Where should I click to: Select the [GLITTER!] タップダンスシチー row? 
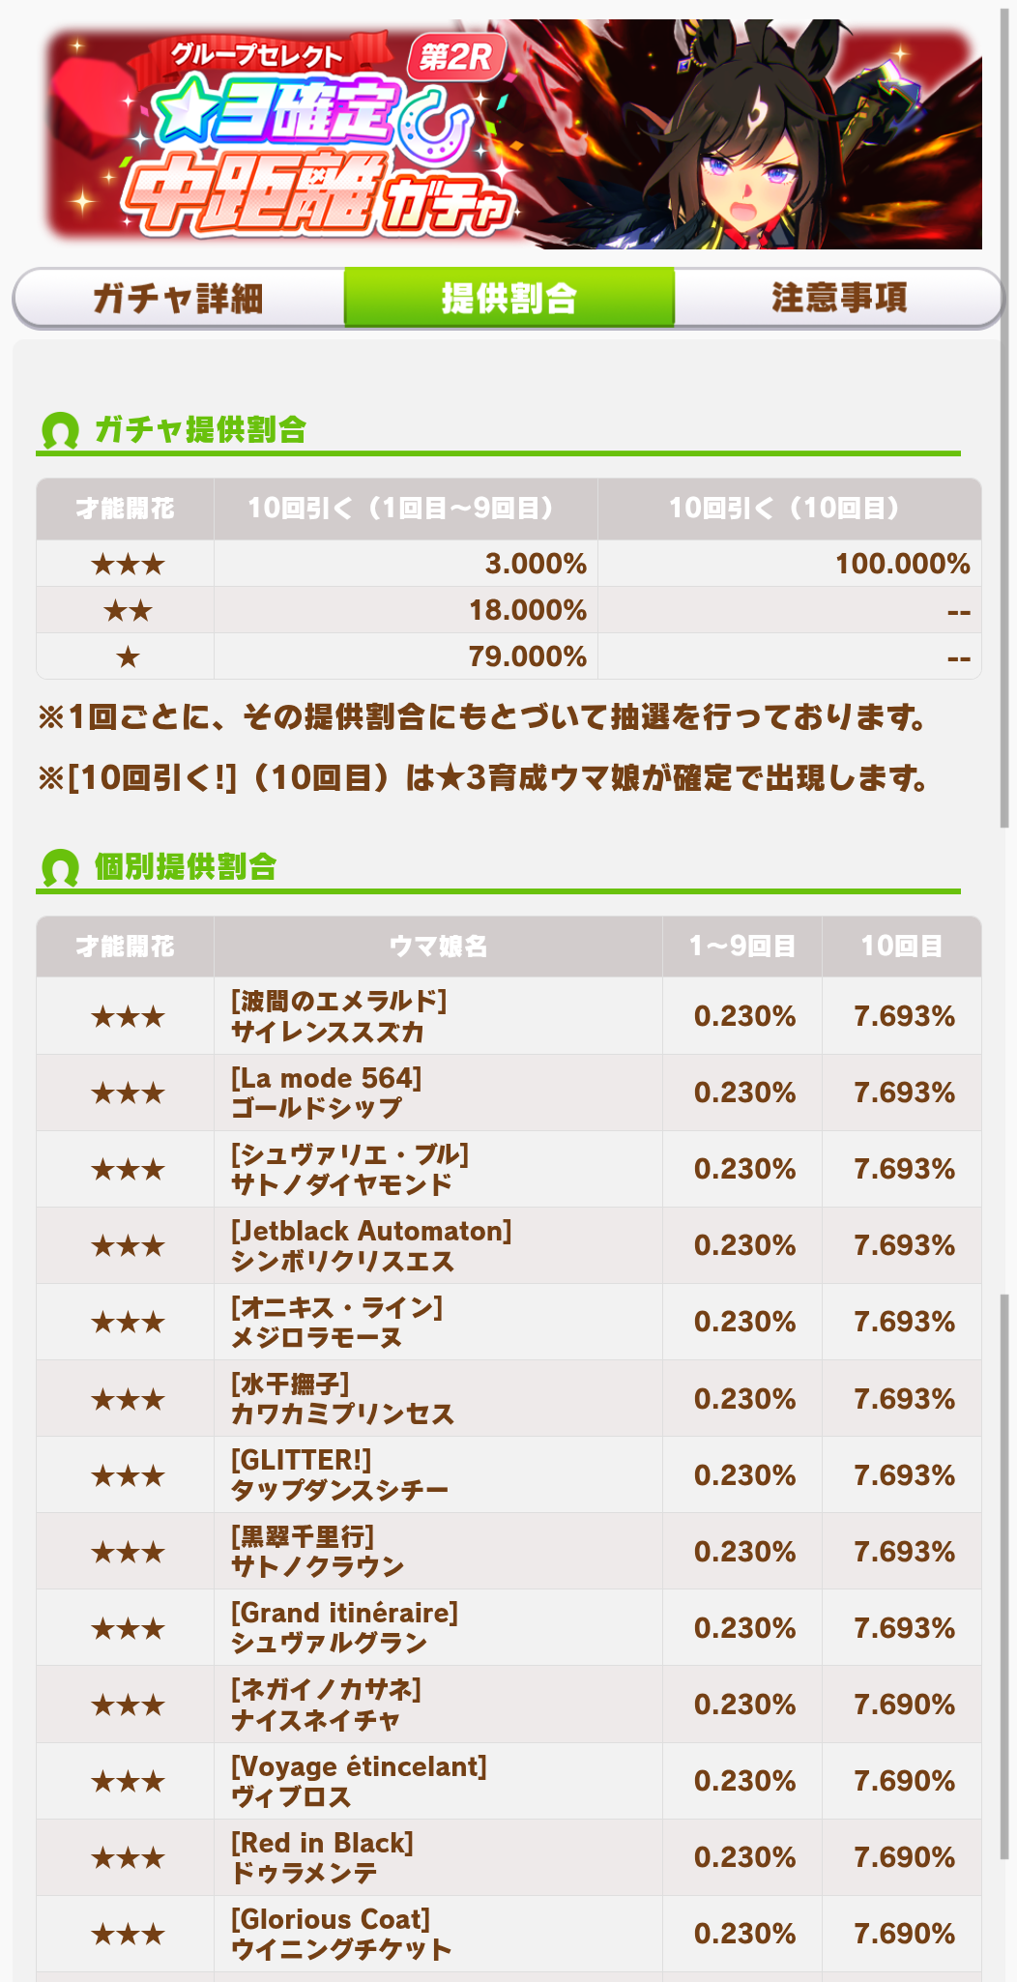click(x=509, y=1474)
